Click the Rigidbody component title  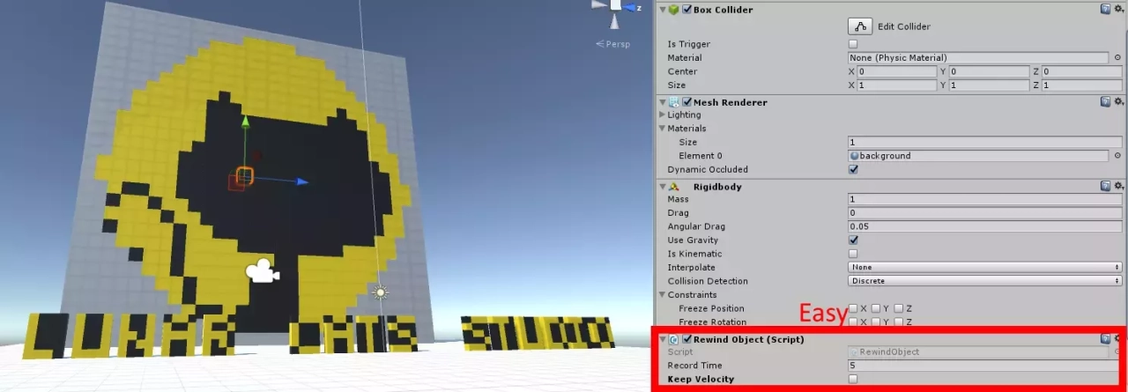pyautogui.click(x=717, y=187)
